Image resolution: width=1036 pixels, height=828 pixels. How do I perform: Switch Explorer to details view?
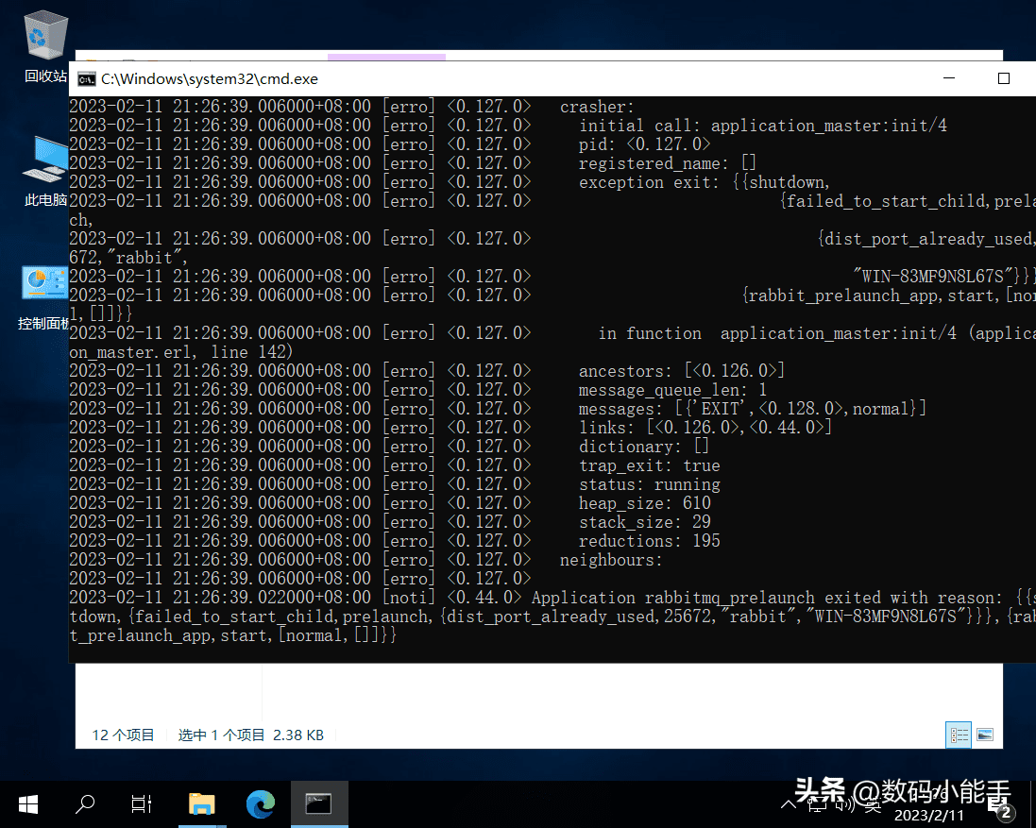click(x=959, y=735)
